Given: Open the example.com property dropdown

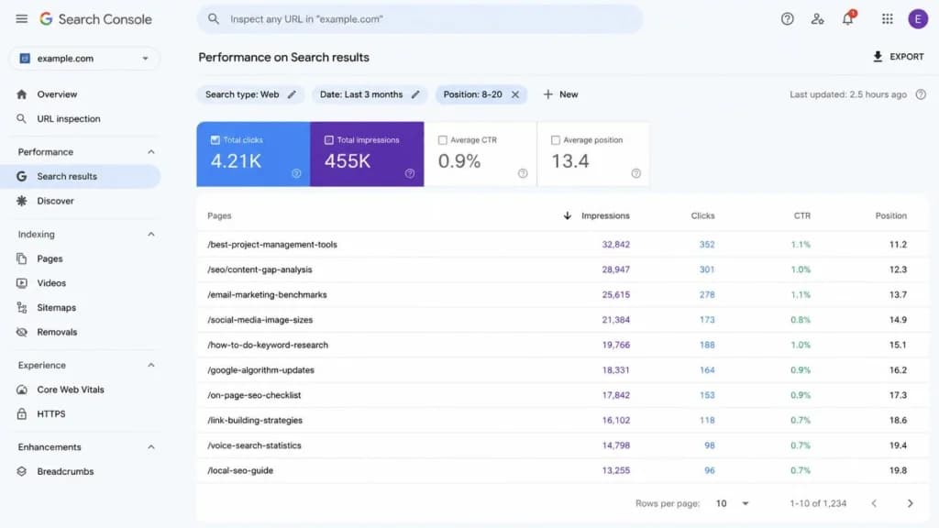Looking at the screenshot, I should pos(84,59).
